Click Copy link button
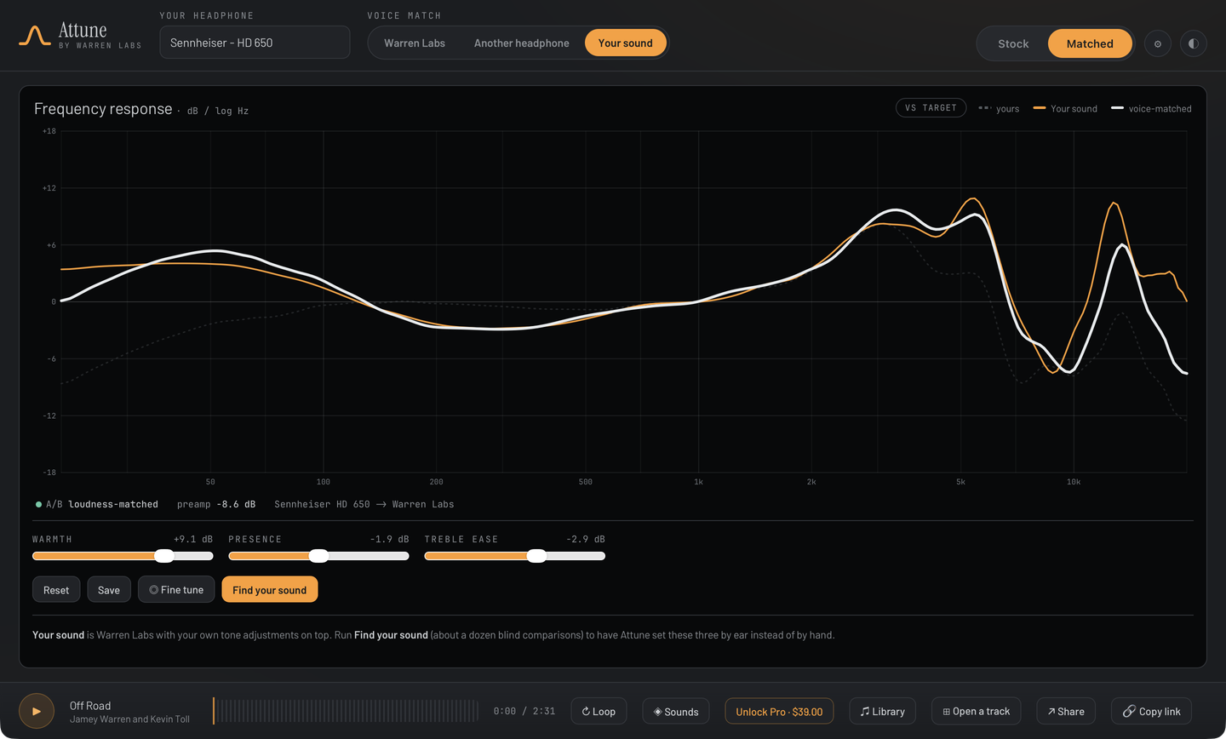 [x=1151, y=711]
